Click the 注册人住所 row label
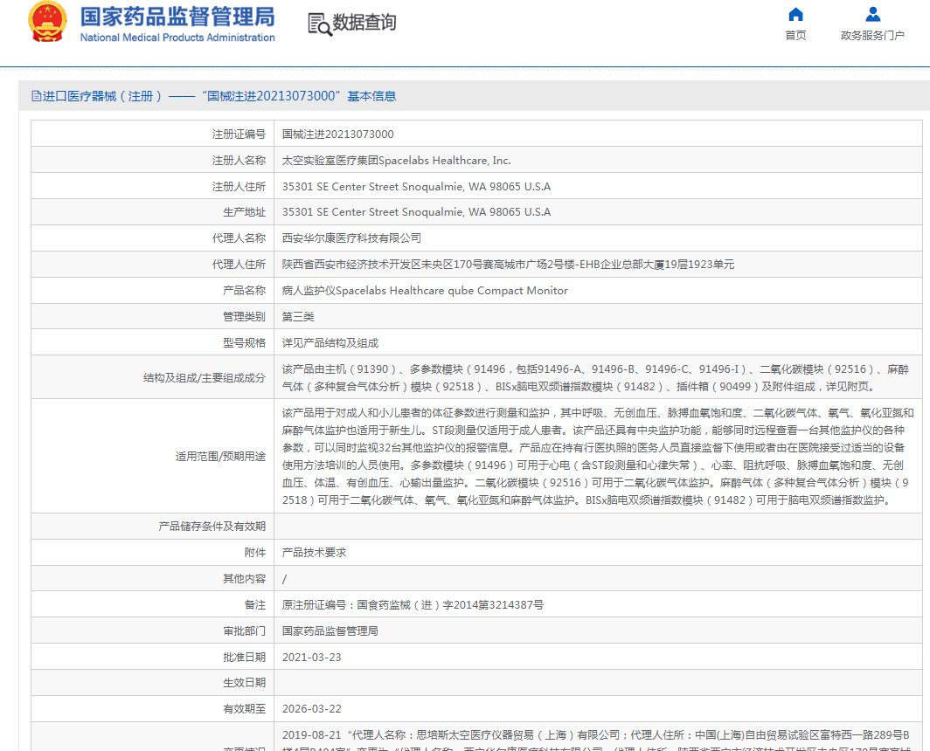This screenshot has width=930, height=751. tap(239, 186)
